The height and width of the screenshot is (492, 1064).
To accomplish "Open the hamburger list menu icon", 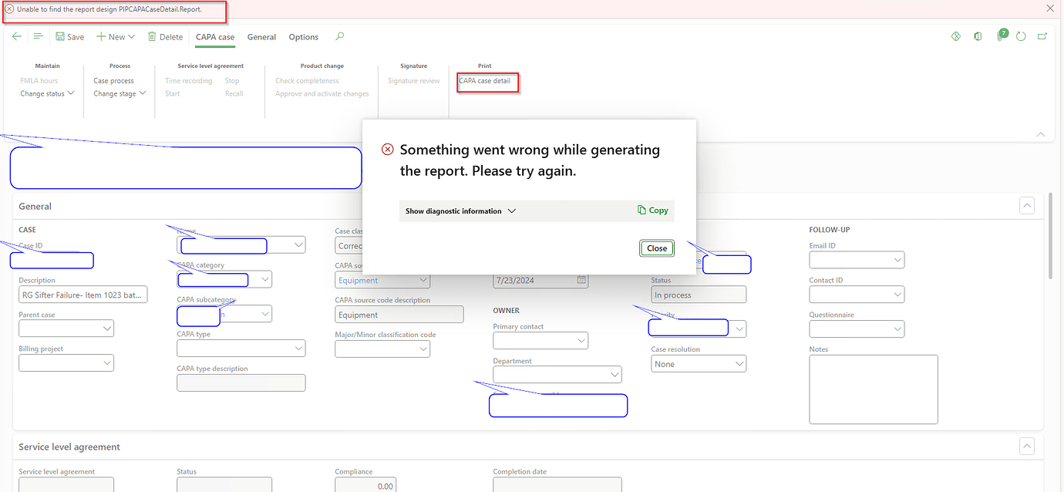I will pyautogui.click(x=39, y=36).
